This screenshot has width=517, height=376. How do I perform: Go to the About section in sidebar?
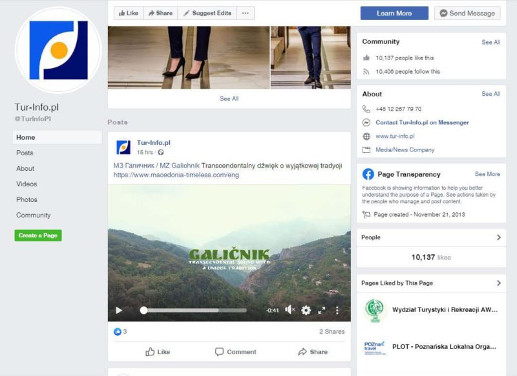pos(25,168)
